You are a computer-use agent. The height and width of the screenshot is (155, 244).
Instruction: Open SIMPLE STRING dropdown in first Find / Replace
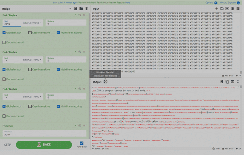(x=32, y=23)
